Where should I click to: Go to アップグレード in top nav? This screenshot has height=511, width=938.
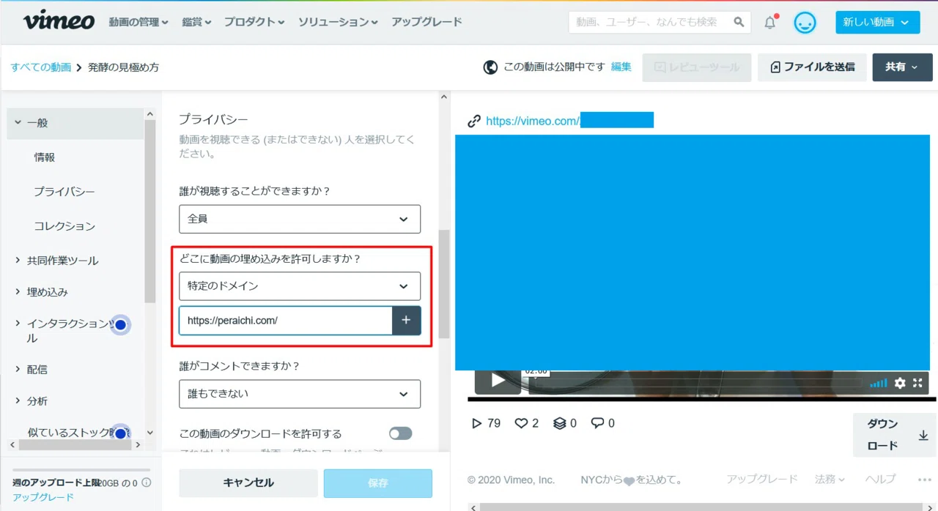pos(426,22)
